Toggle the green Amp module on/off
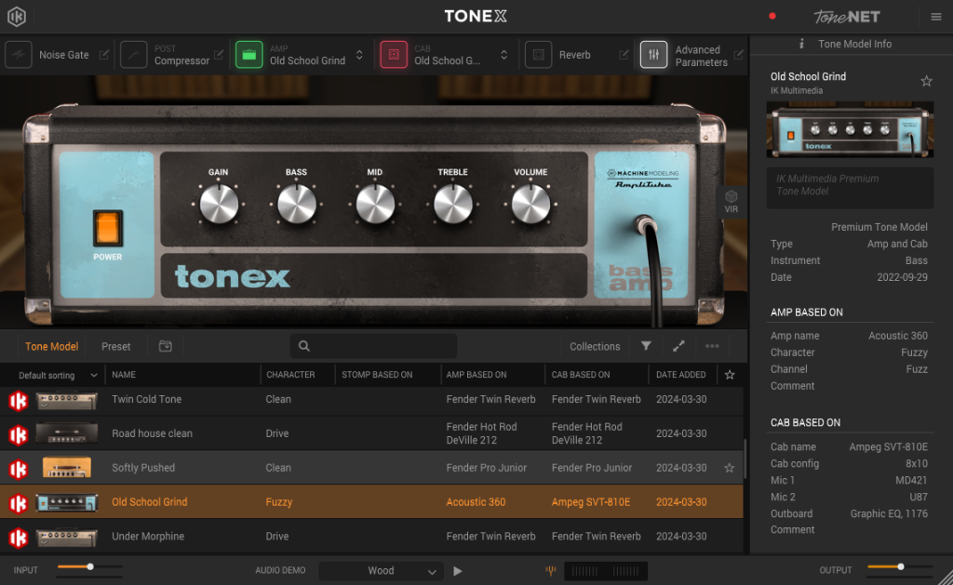The image size is (953, 585). [x=248, y=55]
